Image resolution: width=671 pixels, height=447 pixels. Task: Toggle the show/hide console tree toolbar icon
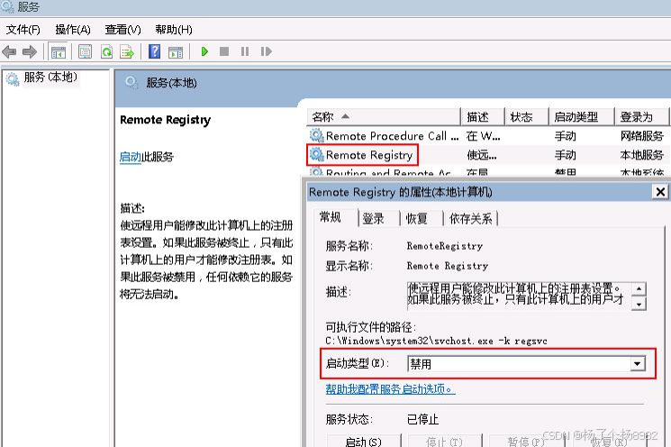[x=59, y=51]
